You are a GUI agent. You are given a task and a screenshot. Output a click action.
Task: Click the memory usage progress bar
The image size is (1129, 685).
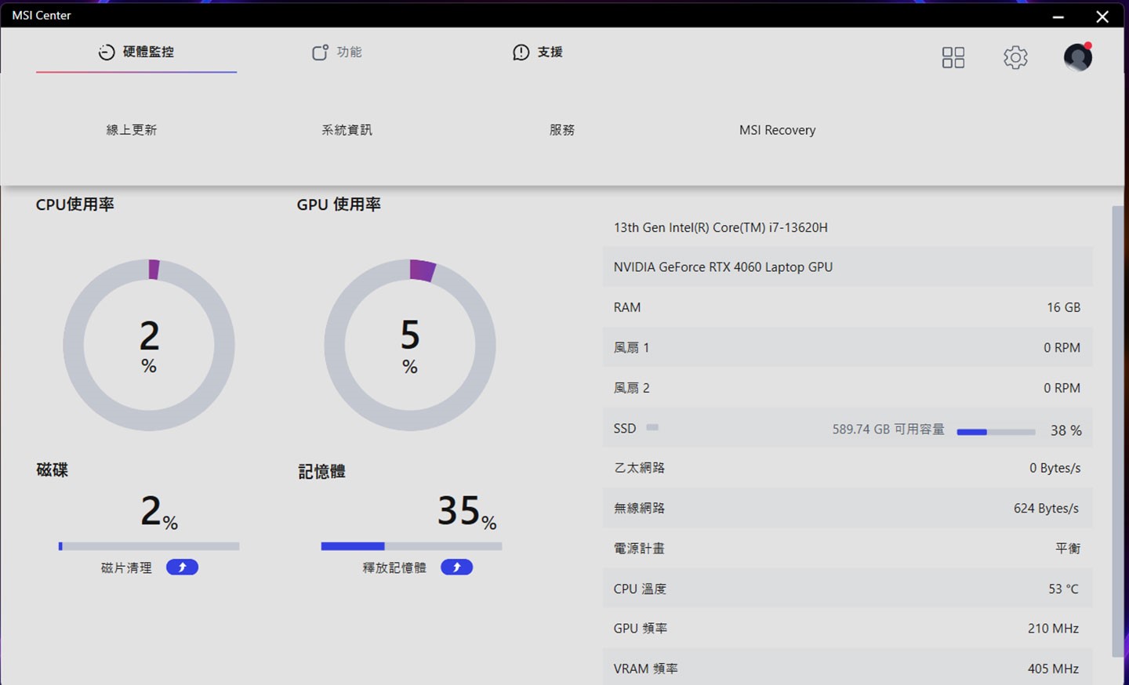coord(411,546)
